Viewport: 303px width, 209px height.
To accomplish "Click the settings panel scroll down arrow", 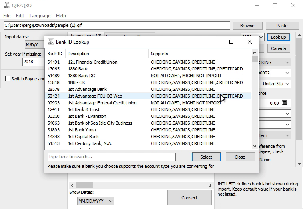I will (299, 163).
